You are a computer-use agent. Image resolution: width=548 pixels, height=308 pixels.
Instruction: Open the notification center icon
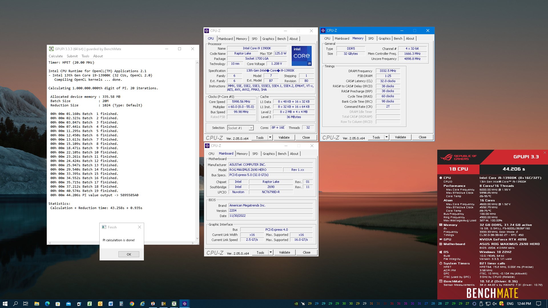click(538, 304)
